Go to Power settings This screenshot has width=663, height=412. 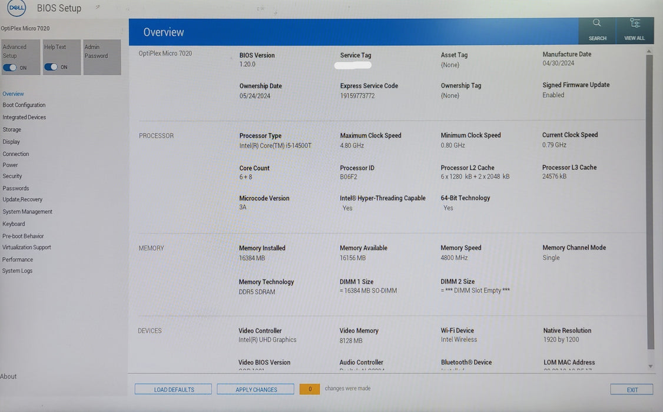point(10,165)
